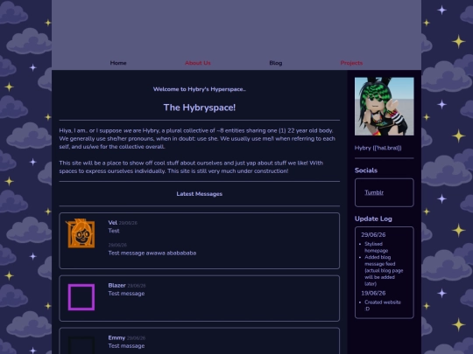Click the 'The Hybryspace!' heading

click(x=200, y=108)
